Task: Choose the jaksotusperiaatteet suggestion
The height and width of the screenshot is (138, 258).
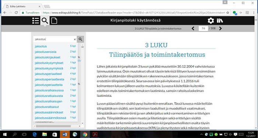Action: pos(55,74)
